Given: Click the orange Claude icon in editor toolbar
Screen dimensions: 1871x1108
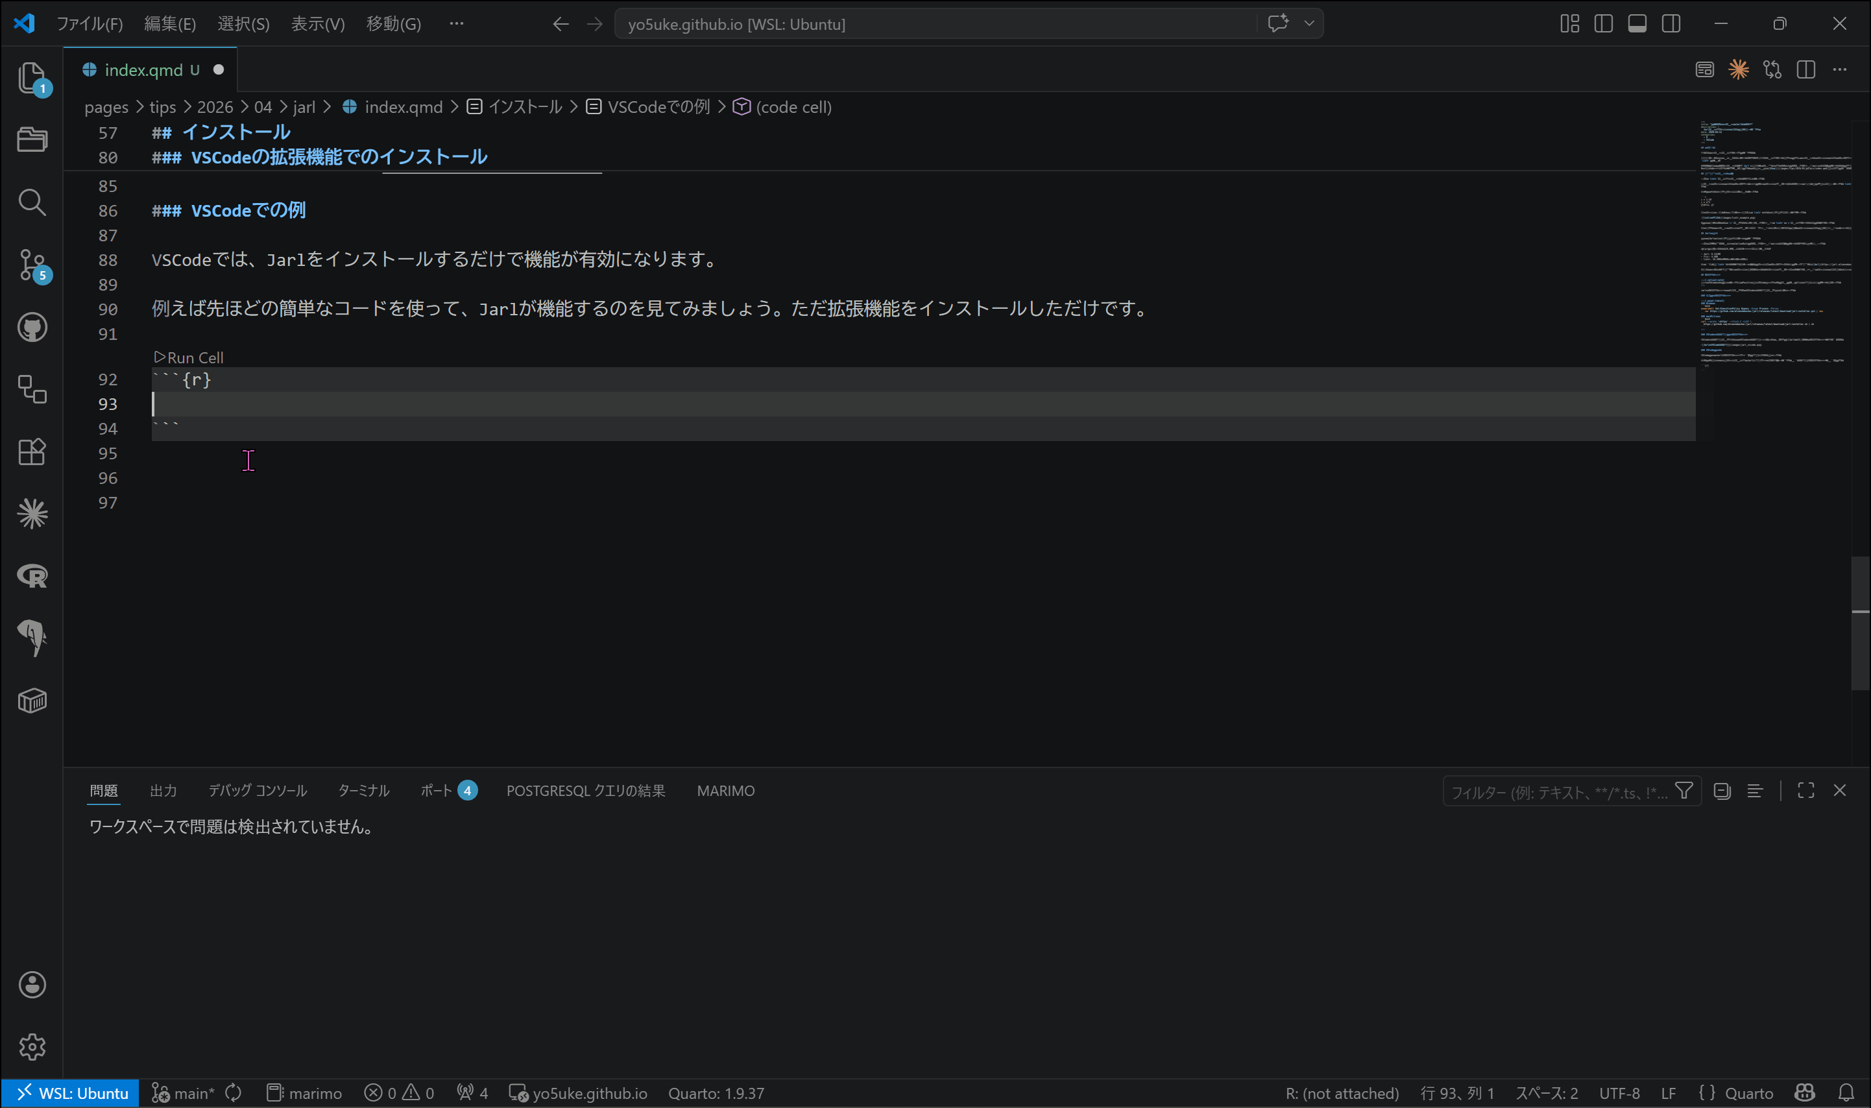Looking at the screenshot, I should (x=1738, y=69).
